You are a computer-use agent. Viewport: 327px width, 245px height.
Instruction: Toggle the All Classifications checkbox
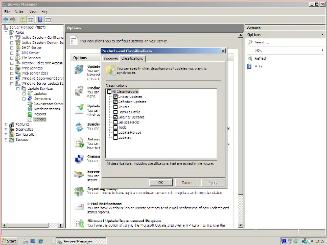point(109,91)
